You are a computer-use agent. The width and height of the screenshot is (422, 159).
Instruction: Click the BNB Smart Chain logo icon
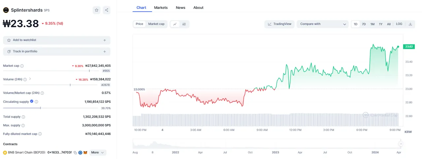(x=5, y=152)
